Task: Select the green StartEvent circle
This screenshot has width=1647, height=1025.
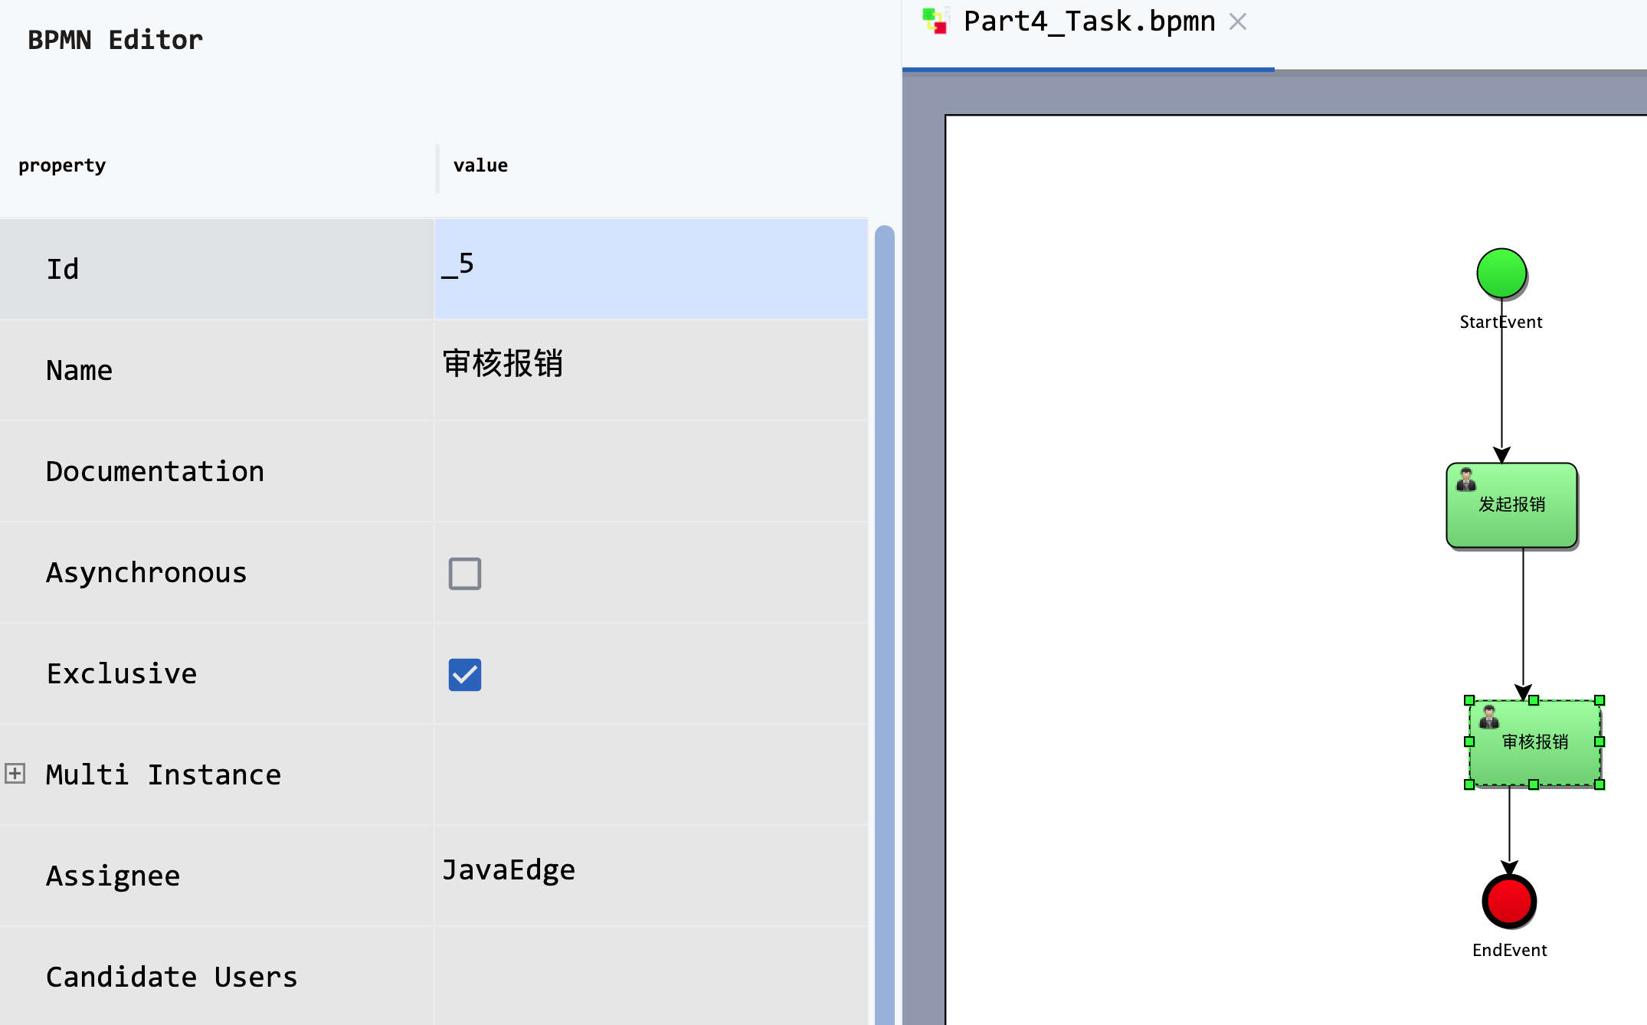Action: (1501, 274)
